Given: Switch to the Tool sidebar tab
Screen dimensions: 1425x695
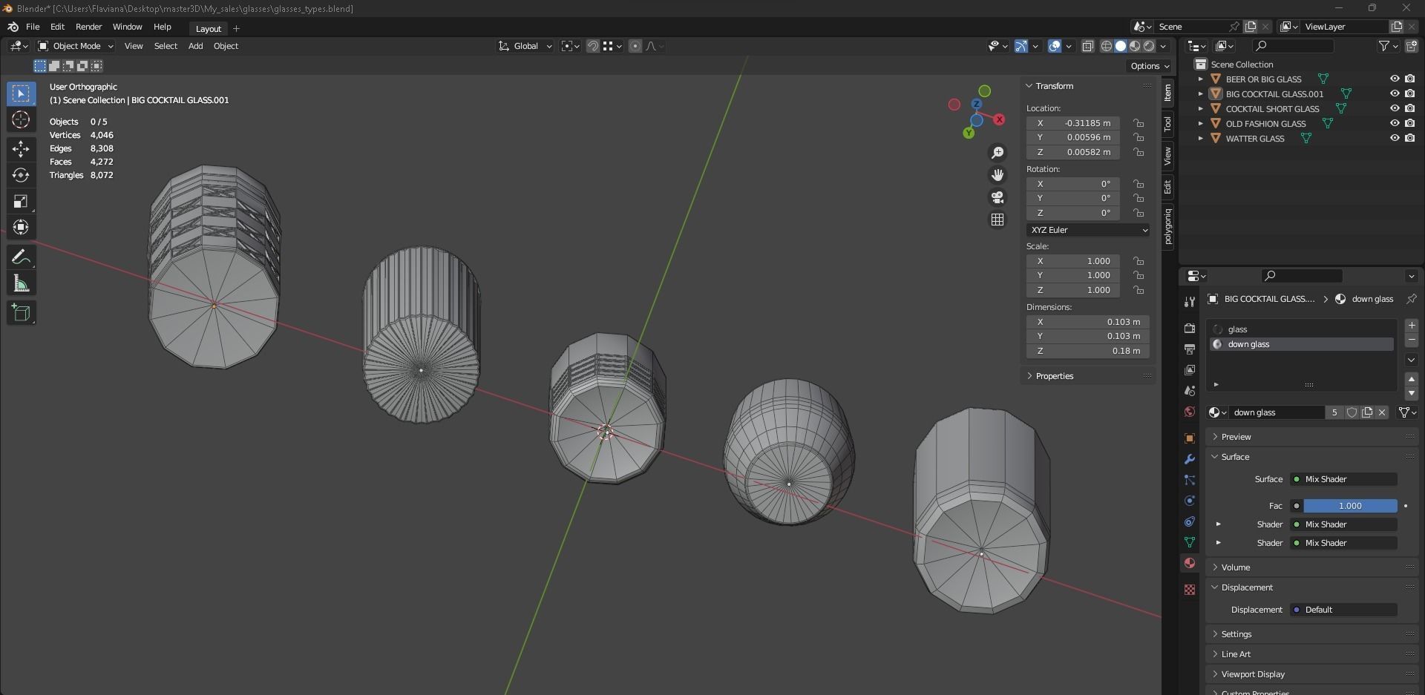Looking at the screenshot, I should point(1167,123).
